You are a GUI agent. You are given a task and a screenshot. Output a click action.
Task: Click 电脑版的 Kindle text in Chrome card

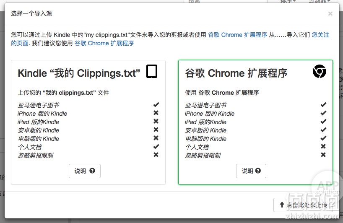click(206, 139)
